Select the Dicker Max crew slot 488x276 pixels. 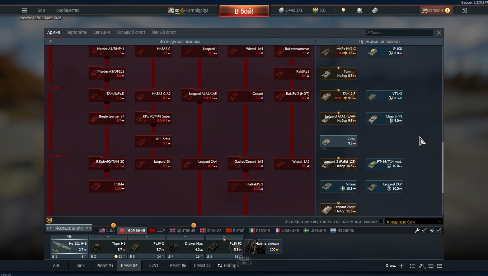tap(186, 247)
